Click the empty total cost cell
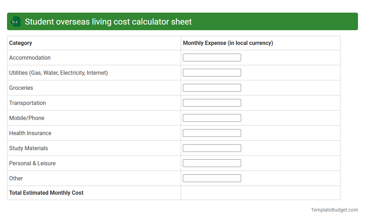Image resolution: width=365 pixels, height=220 pixels. pos(260,193)
